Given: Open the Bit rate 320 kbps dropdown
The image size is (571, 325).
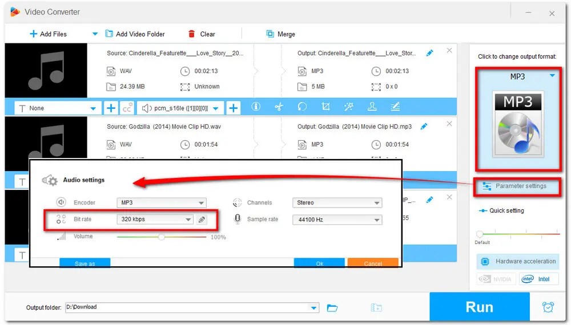Looking at the screenshot, I should click(155, 219).
